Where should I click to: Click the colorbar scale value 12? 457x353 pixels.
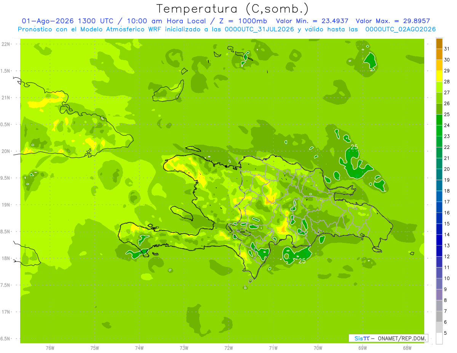(447, 256)
